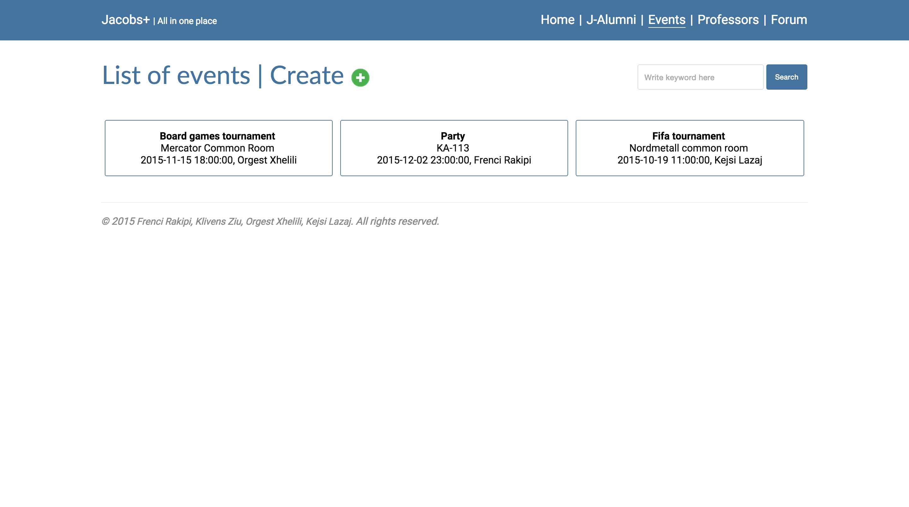Screen dimensions: 909x507
Task: Go to the J-Alumni page
Action: point(611,20)
